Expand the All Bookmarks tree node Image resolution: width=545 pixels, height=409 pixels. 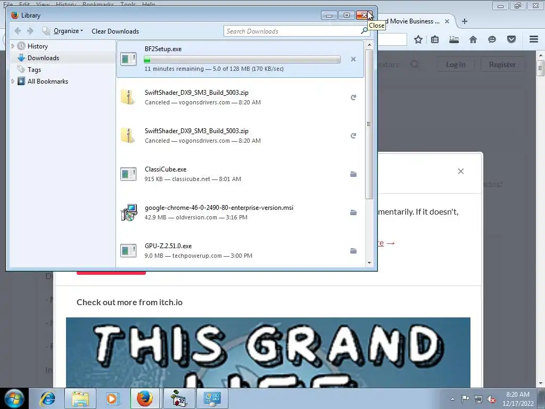click(x=13, y=81)
